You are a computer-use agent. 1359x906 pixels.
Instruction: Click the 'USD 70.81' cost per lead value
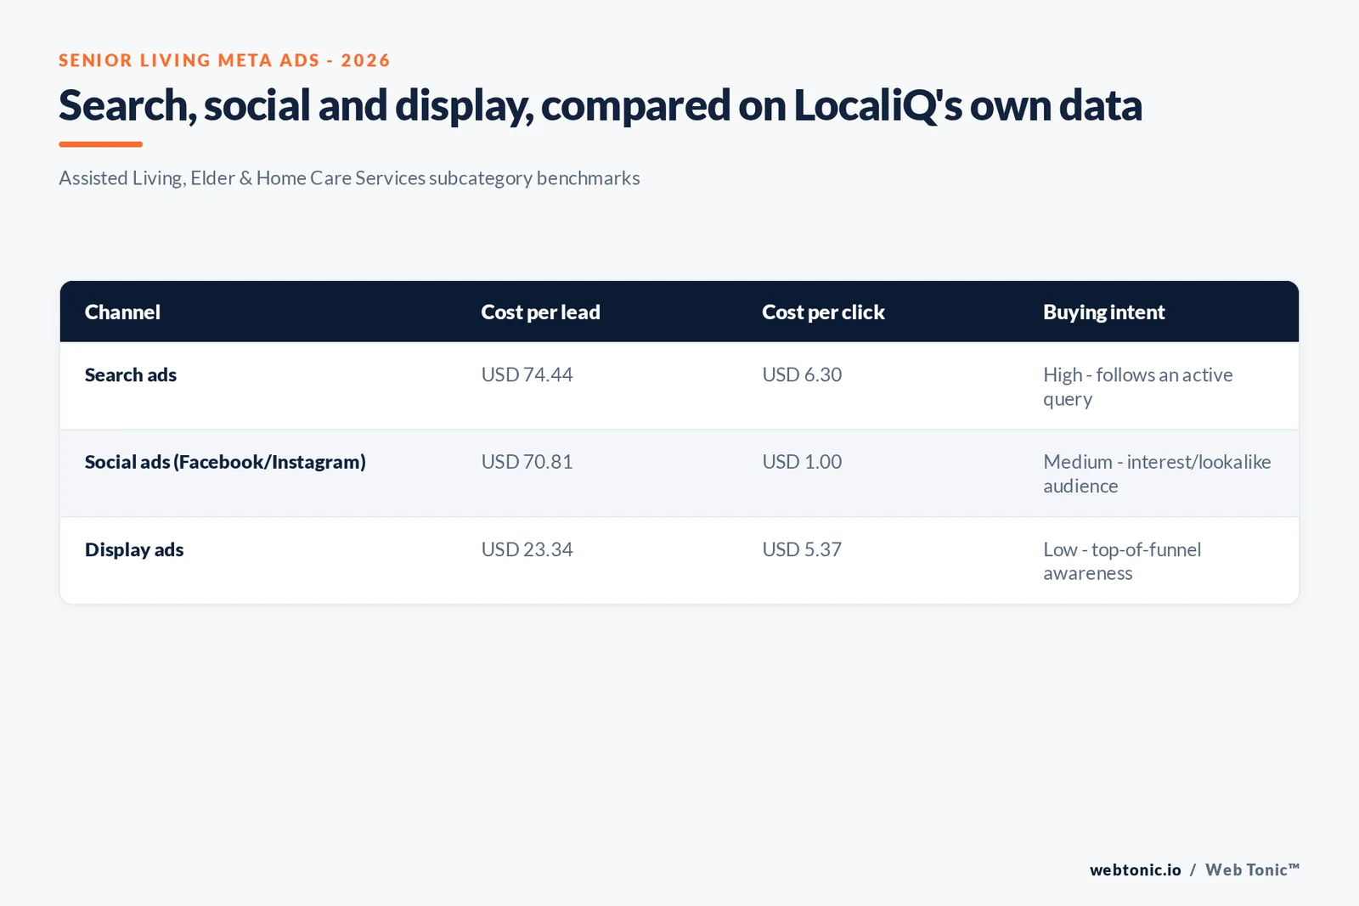tap(527, 462)
